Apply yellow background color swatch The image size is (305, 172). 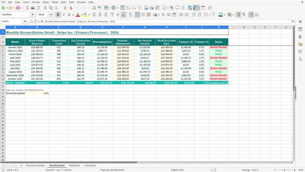point(85,15)
